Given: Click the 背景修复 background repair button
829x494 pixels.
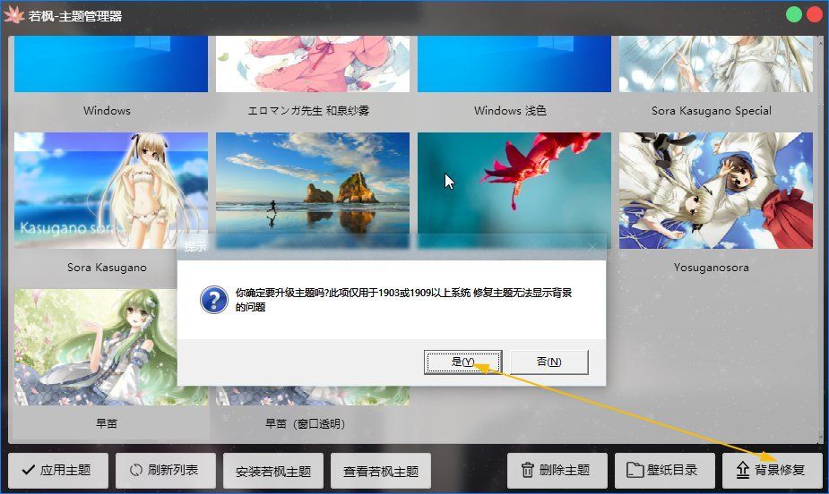Looking at the screenshot, I should 773,470.
